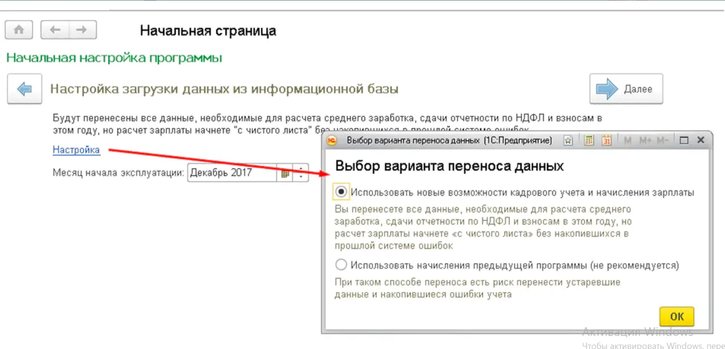Screen dimensions: 725x349
Task: Return to previous setup step arrow
Action: click(24, 89)
